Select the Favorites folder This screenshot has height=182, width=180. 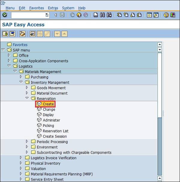tap(17, 45)
